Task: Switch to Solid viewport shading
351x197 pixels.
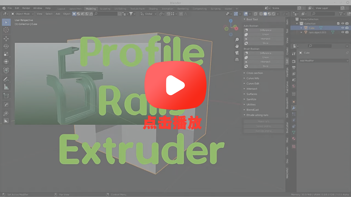Action: (265, 14)
